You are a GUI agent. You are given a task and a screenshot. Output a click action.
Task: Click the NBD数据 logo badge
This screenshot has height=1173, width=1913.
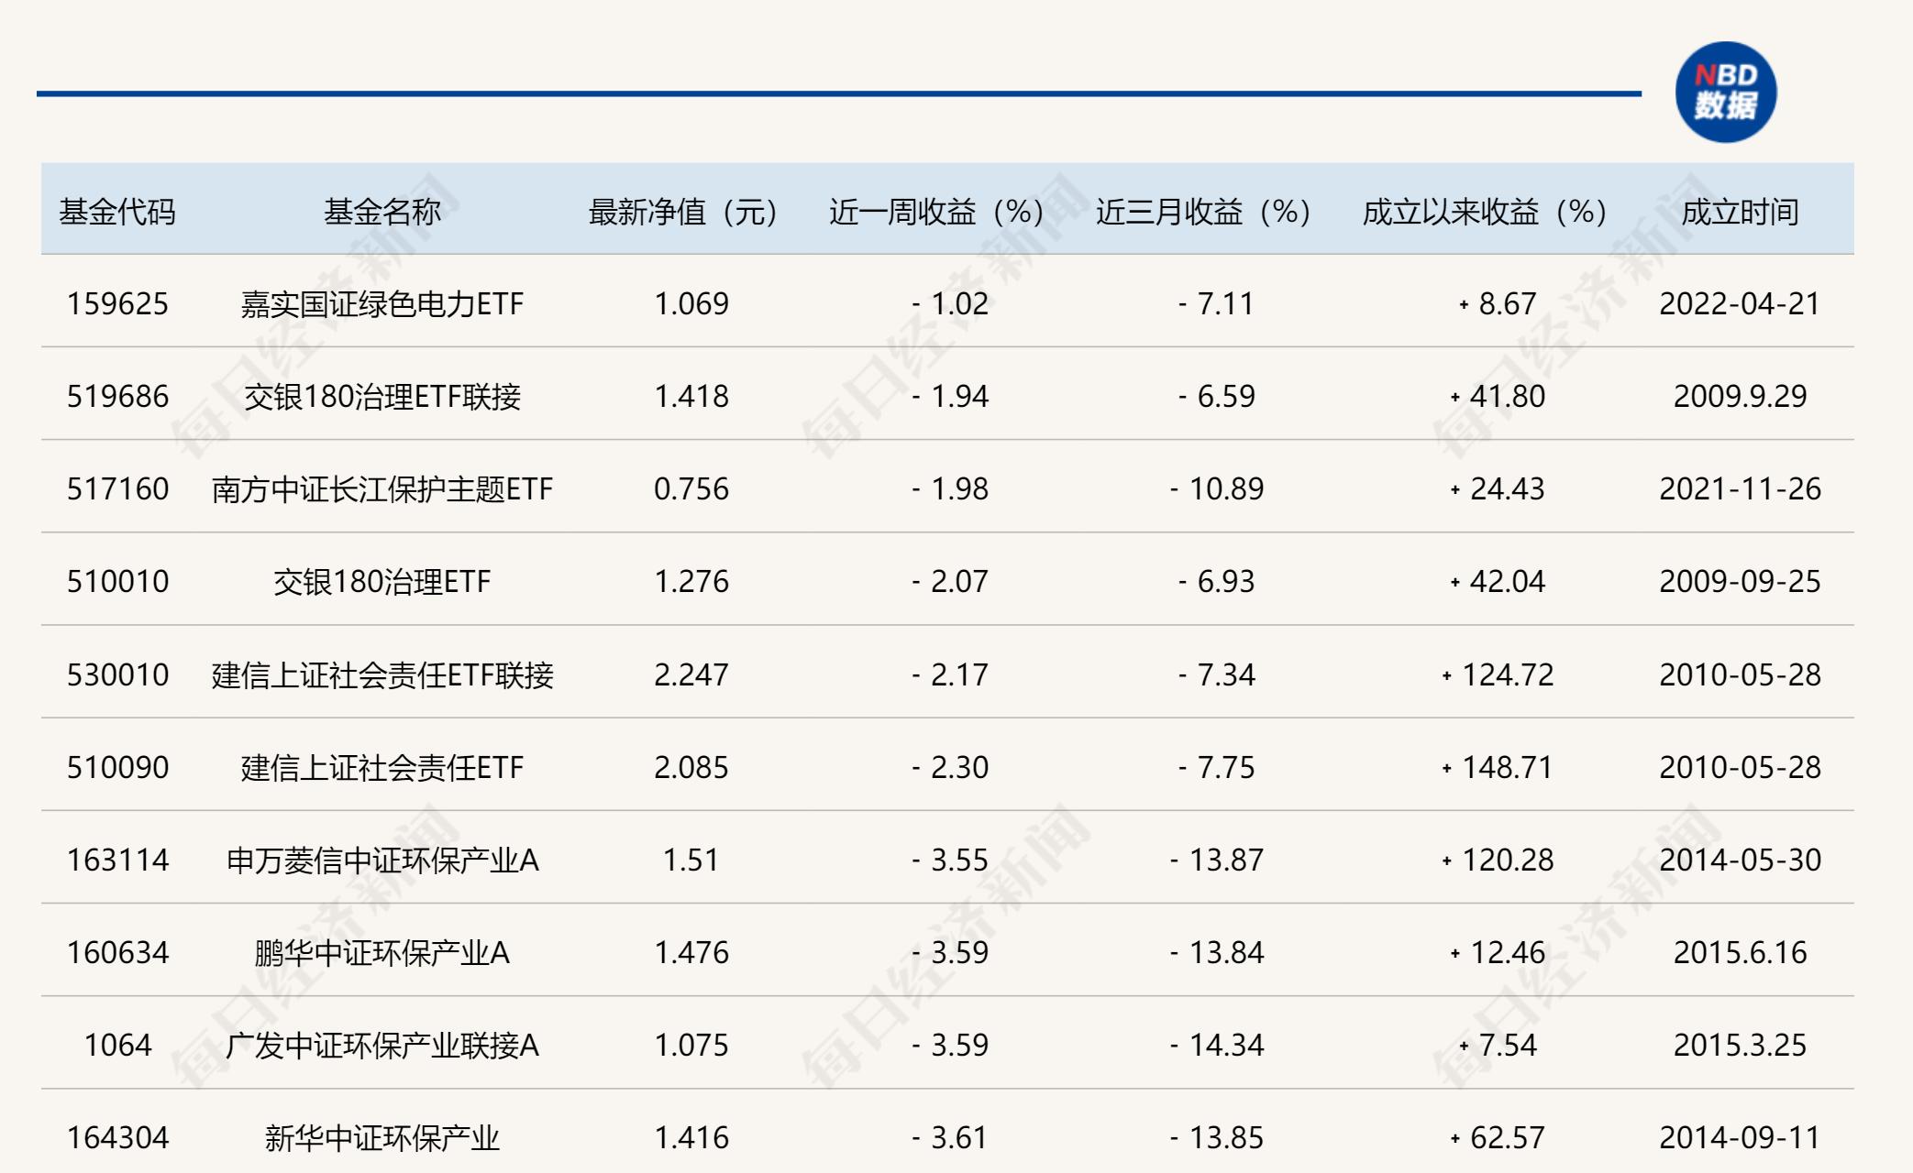tap(1725, 93)
